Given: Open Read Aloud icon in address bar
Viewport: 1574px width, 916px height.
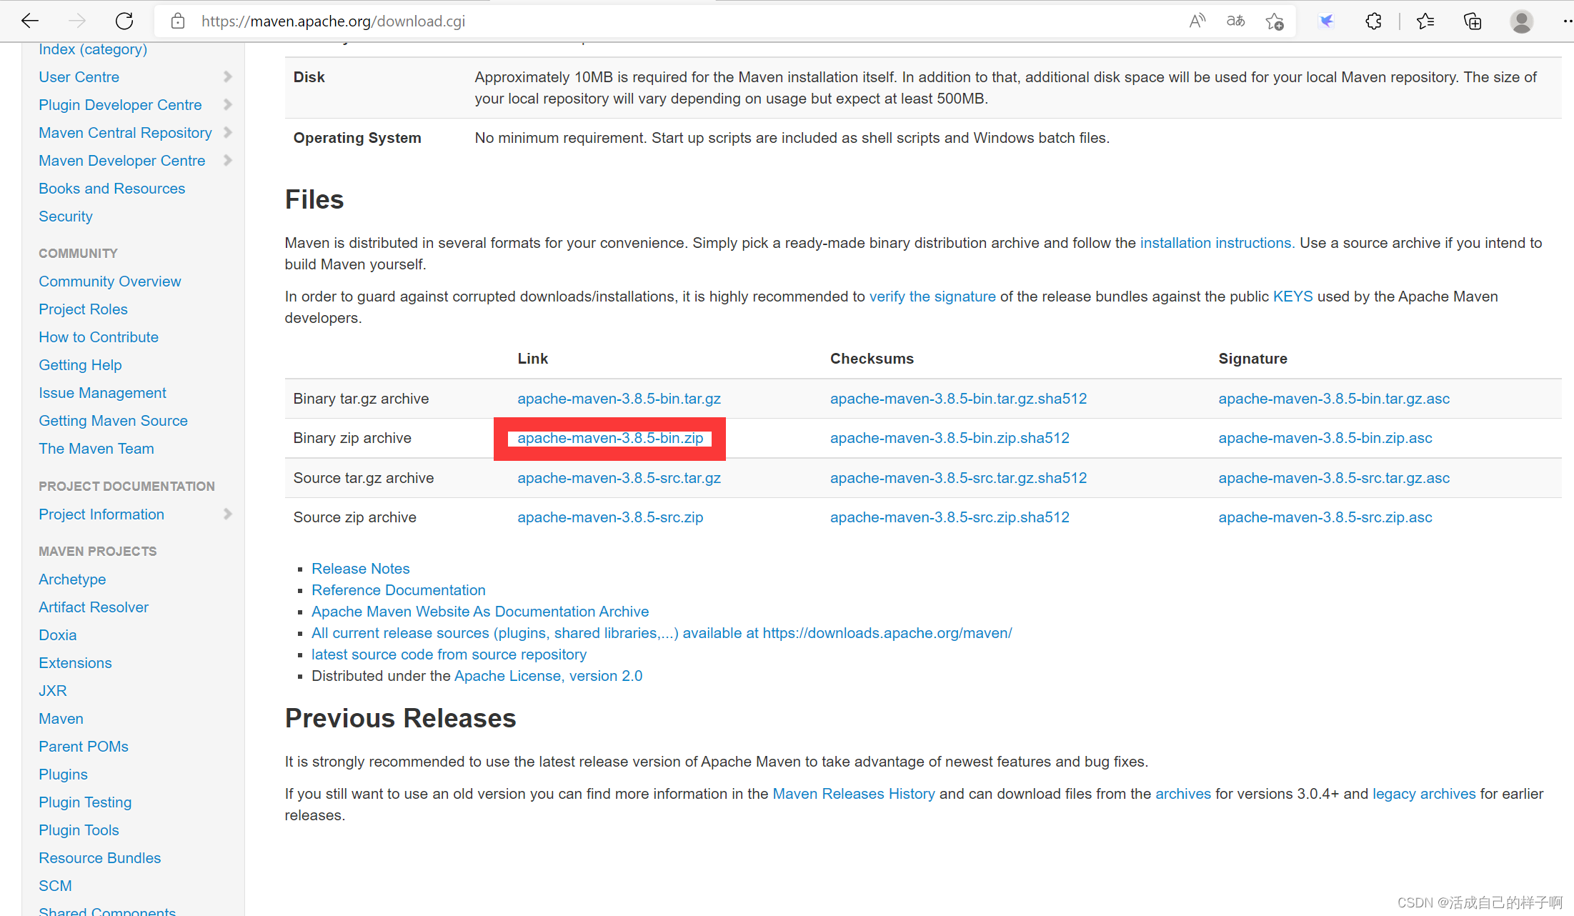Looking at the screenshot, I should pyautogui.click(x=1197, y=21).
